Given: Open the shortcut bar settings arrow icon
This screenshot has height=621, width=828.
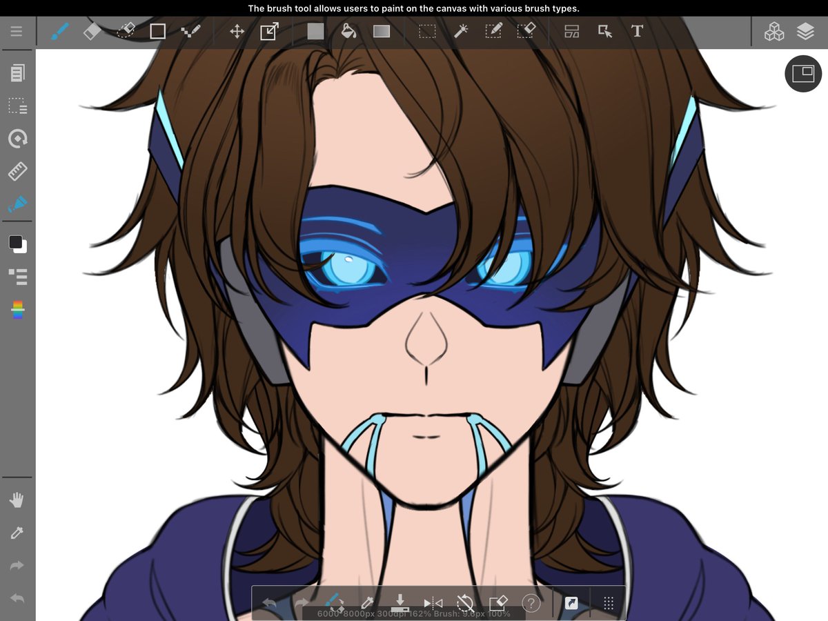Looking at the screenshot, I should tap(571, 603).
